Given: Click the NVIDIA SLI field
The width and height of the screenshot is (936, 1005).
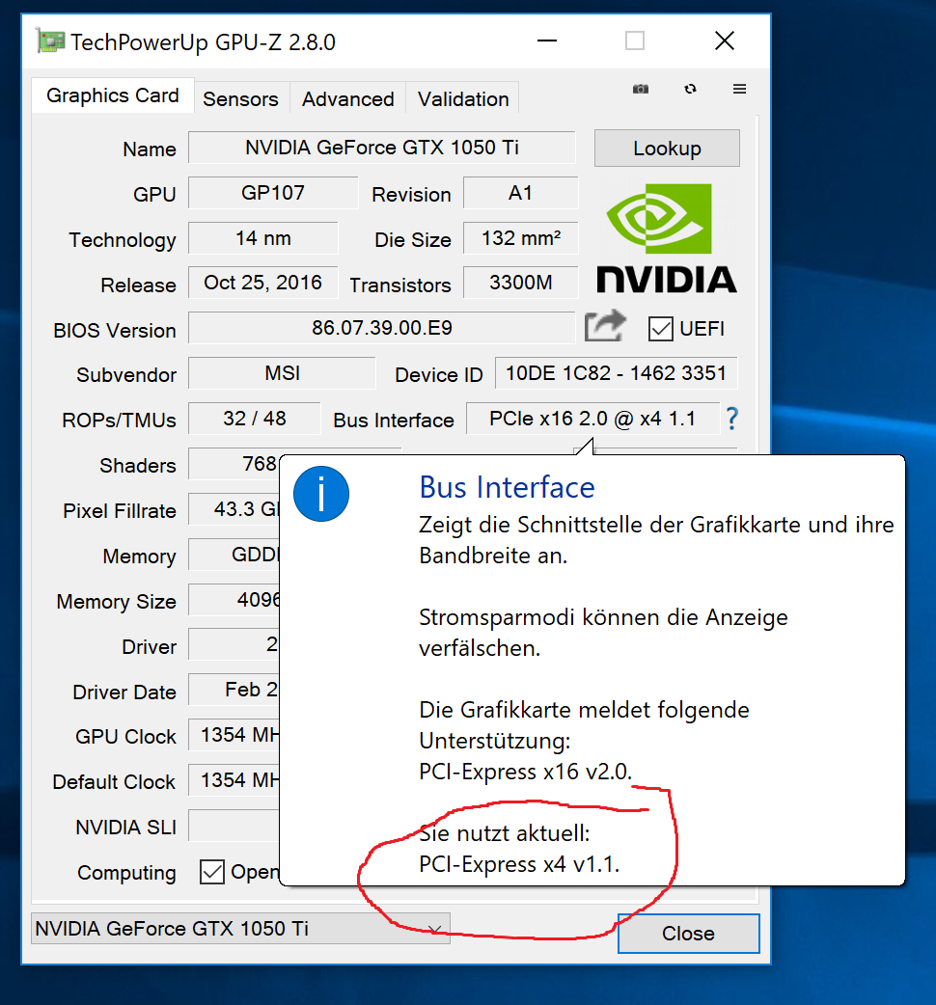Looking at the screenshot, I should tap(234, 826).
